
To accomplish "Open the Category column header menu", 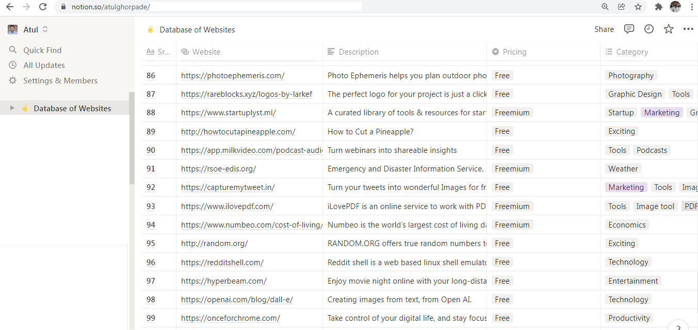I will pyautogui.click(x=649, y=51).
